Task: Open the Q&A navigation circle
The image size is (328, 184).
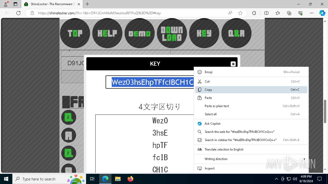Action: tap(236, 33)
